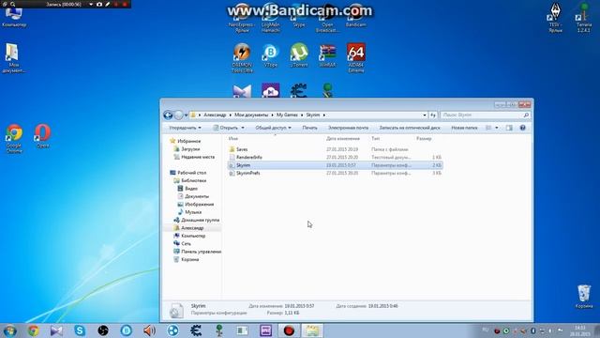Image resolution: width=600 pixels, height=338 pixels.
Task: Sort by the Дата изменения column header
Action: pos(343,138)
